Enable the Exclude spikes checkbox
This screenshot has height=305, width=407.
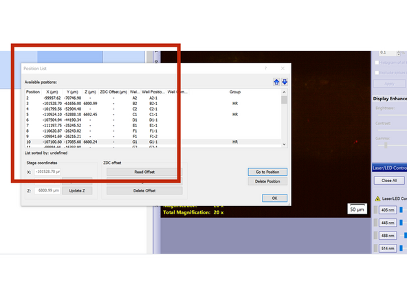pos(377,73)
